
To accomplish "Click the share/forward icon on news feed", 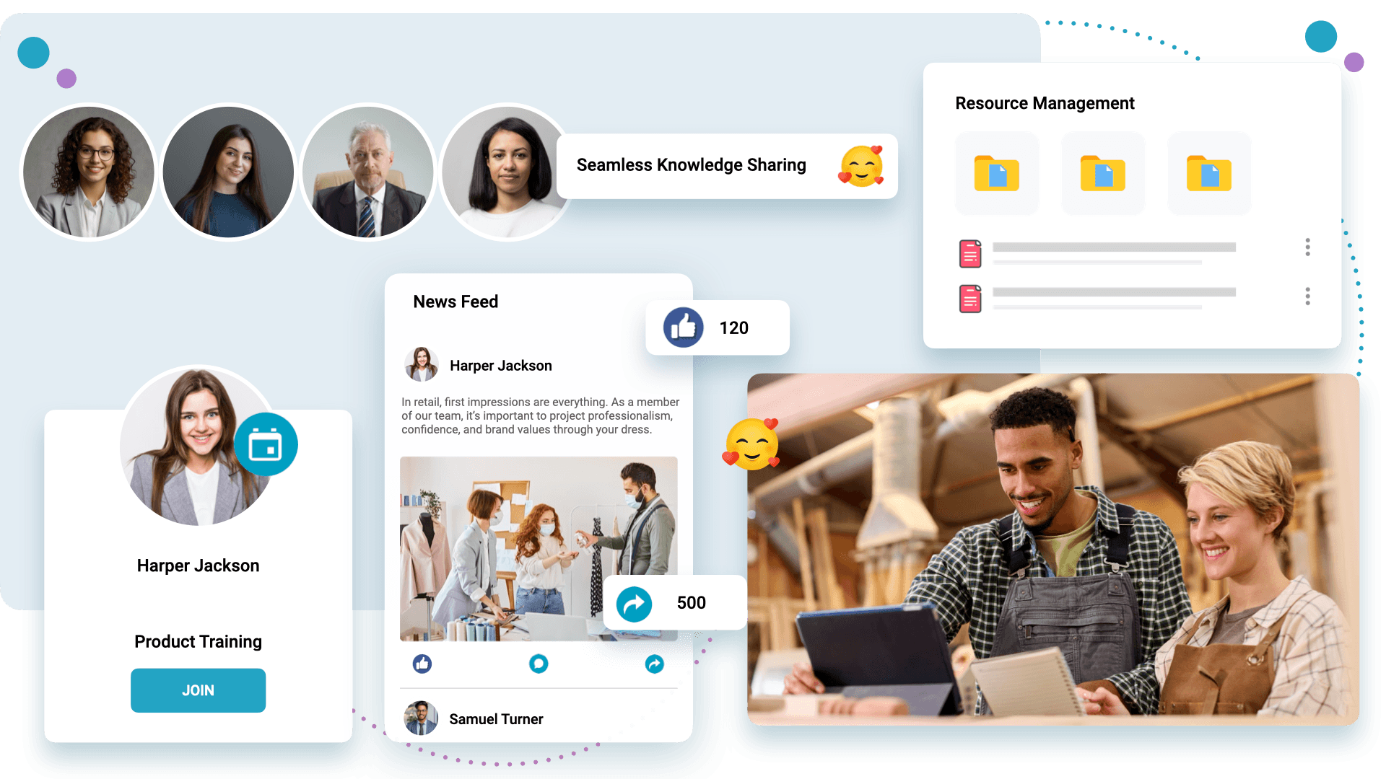I will (655, 663).
